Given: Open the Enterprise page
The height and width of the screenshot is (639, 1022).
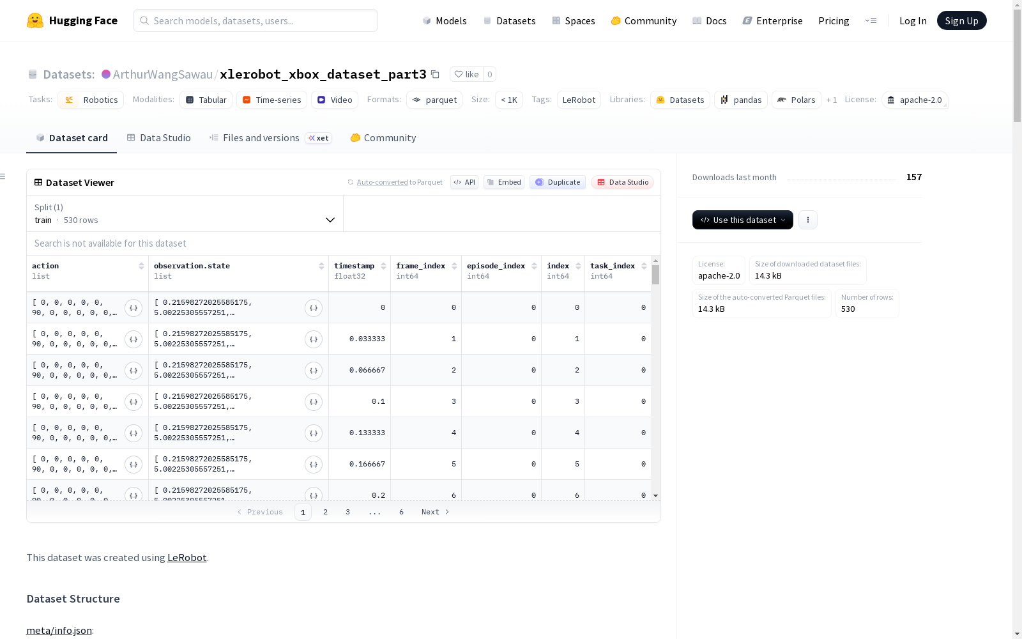Looking at the screenshot, I should pos(772,20).
